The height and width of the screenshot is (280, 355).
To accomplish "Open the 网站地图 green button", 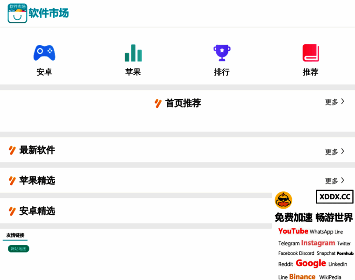I will 19,249.
